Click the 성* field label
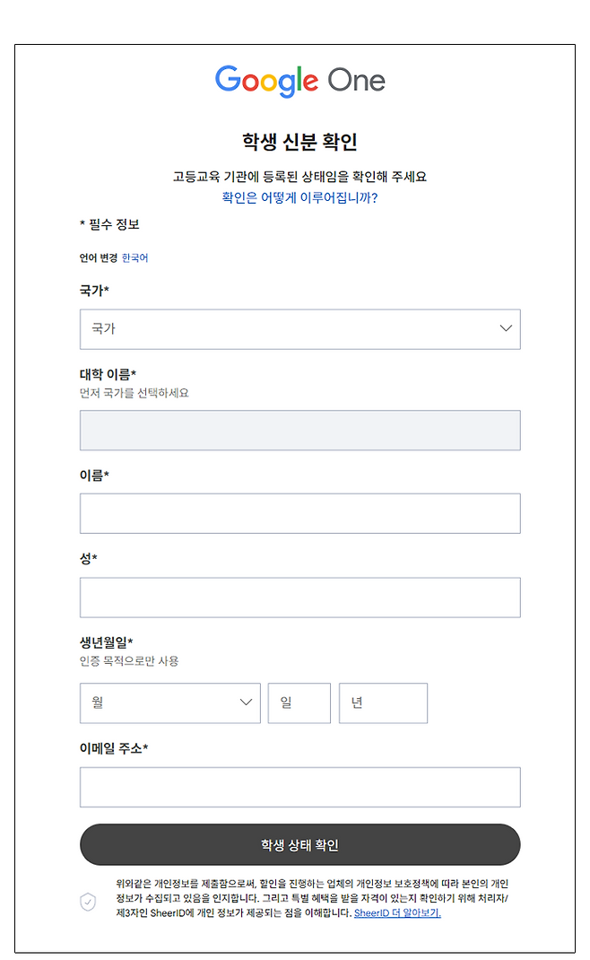The image size is (590, 960). click(x=88, y=558)
